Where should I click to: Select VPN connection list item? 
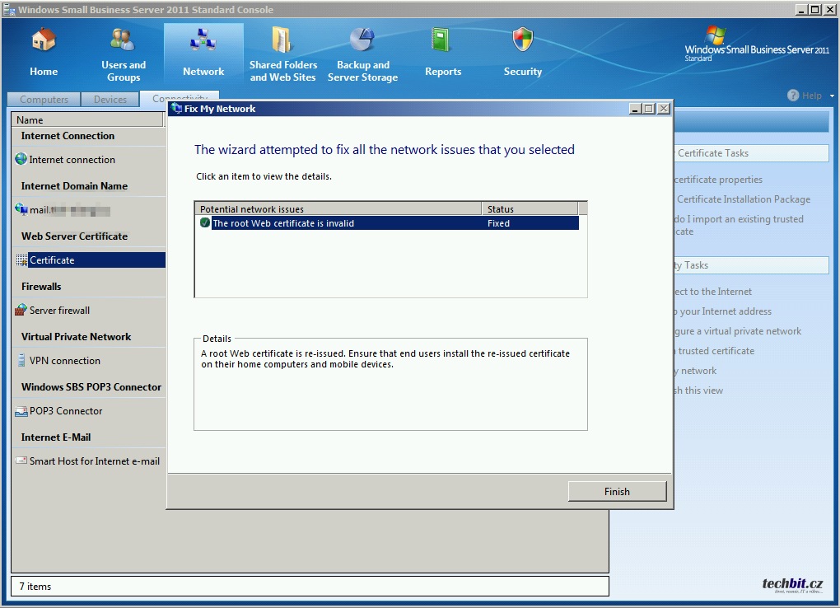pos(64,361)
